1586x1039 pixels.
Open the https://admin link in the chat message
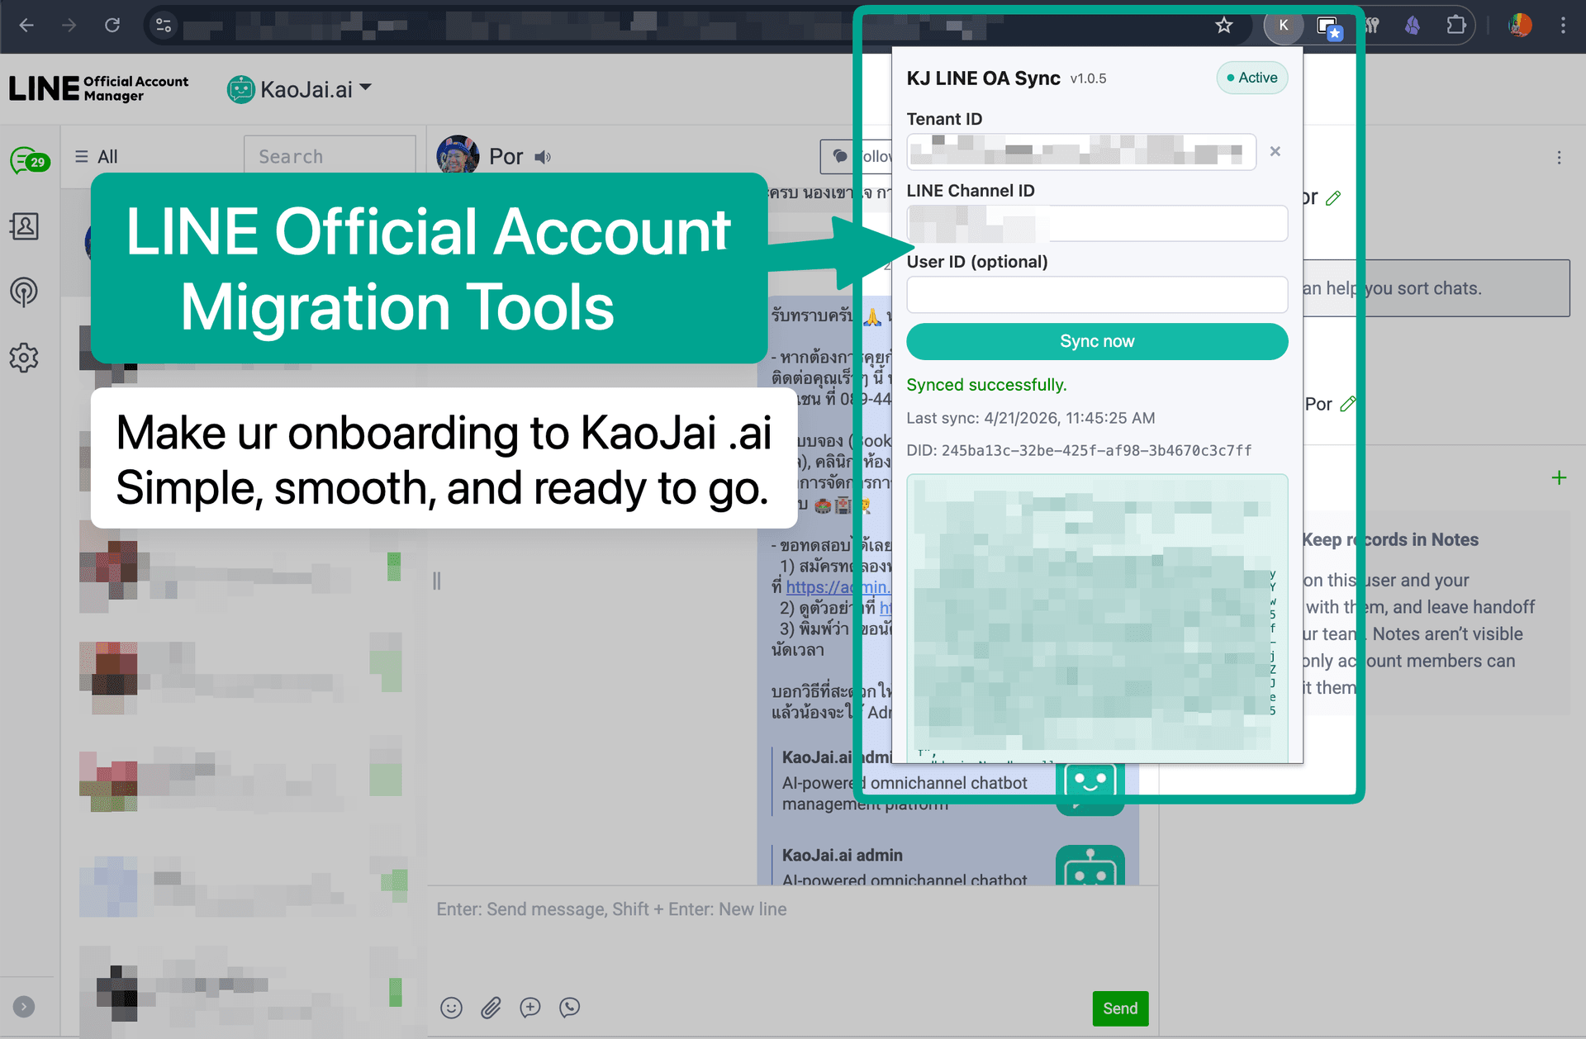[838, 587]
